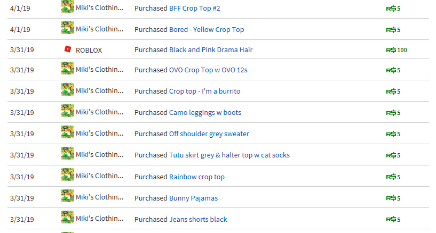Image resolution: width=436 pixels, height=233 pixels.
Task: Open OVO Crop Top w OVO 12s link
Action: point(208,70)
